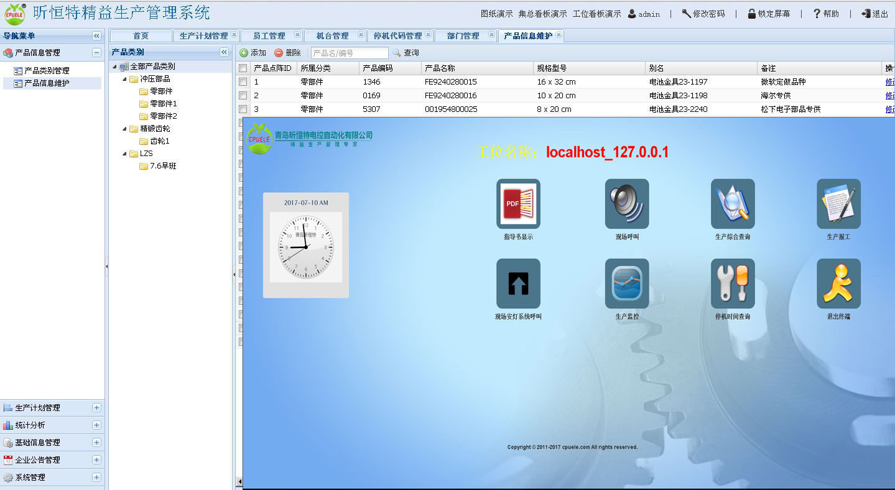Click the 产品信息管理 menu icon
The width and height of the screenshot is (895, 490).
8,53
